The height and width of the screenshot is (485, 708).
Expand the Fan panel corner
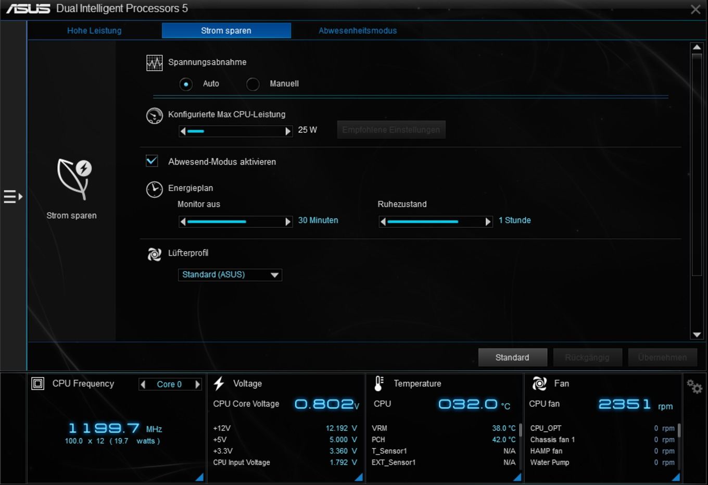pos(676,477)
